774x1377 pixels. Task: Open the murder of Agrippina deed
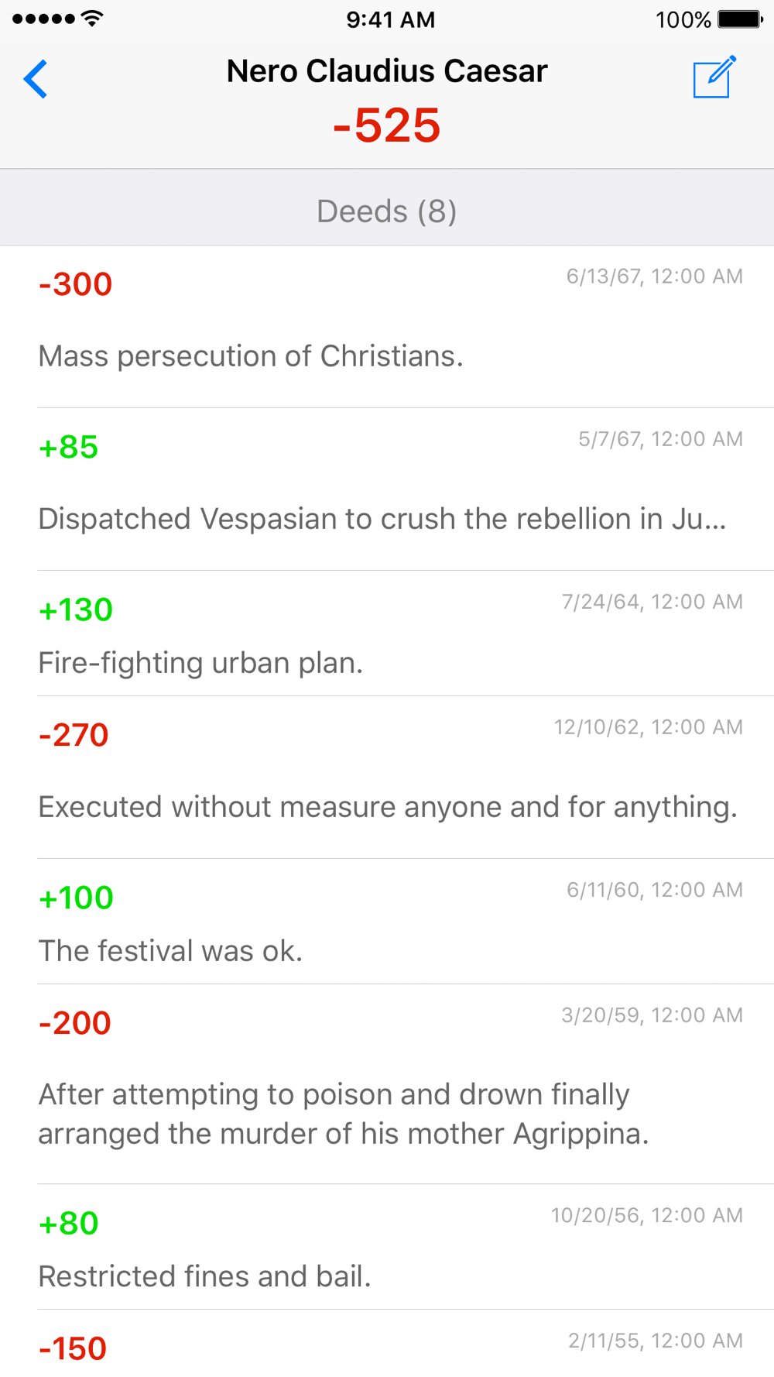point(387,1084)
